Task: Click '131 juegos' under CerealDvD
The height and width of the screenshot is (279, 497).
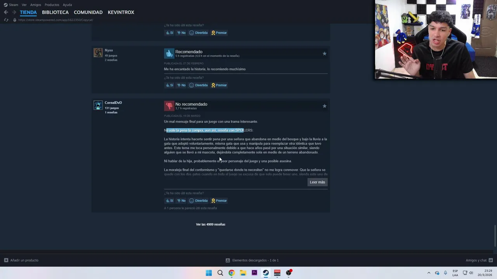Action: (x=111, y=108)
